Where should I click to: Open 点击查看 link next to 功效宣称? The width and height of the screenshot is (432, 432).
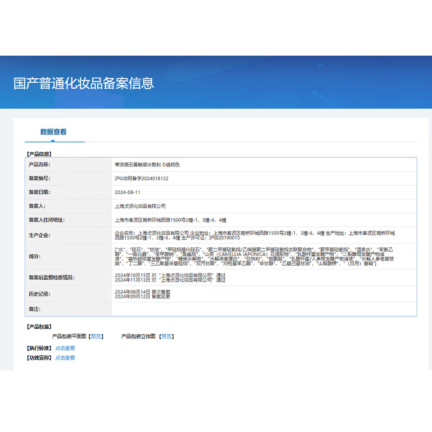pos(65,357)
